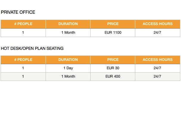The height and width of the screenshot is (126, 188).
Task: Select ACCESS HOURS header in Hot Desk table
Action: tap(158, 60)
